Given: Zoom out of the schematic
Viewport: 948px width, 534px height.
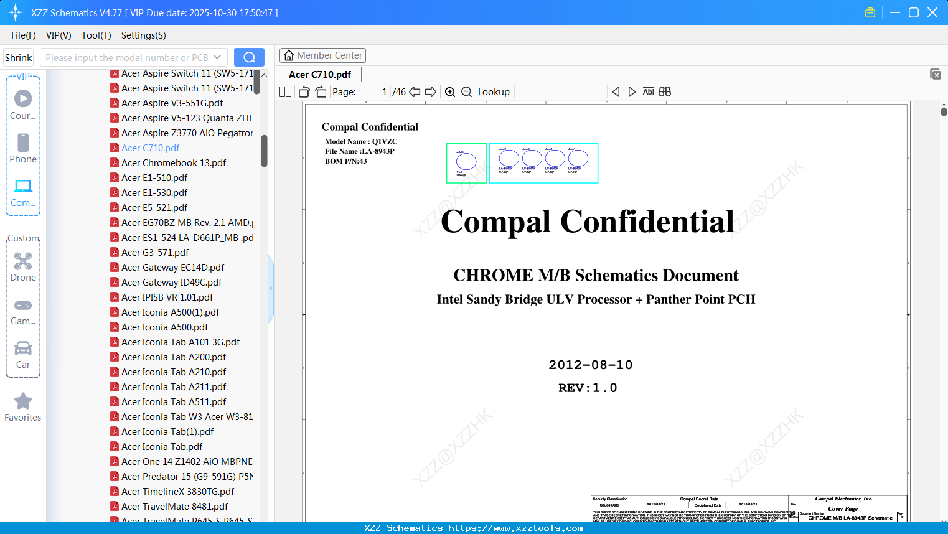Looking at the screenshot, I should coord(466,92).
